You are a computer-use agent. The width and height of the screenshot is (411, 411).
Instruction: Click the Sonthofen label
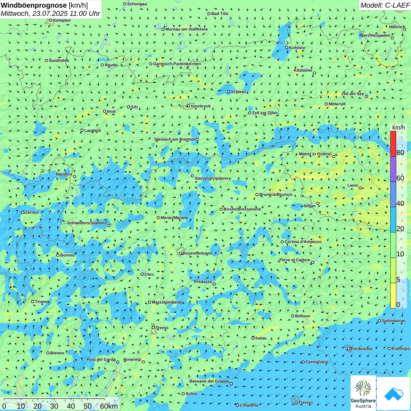tap(59, 60)
